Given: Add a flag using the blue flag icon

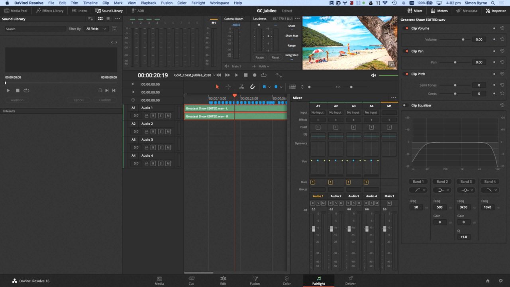Looking at the screenshot, I should [265, 86].
